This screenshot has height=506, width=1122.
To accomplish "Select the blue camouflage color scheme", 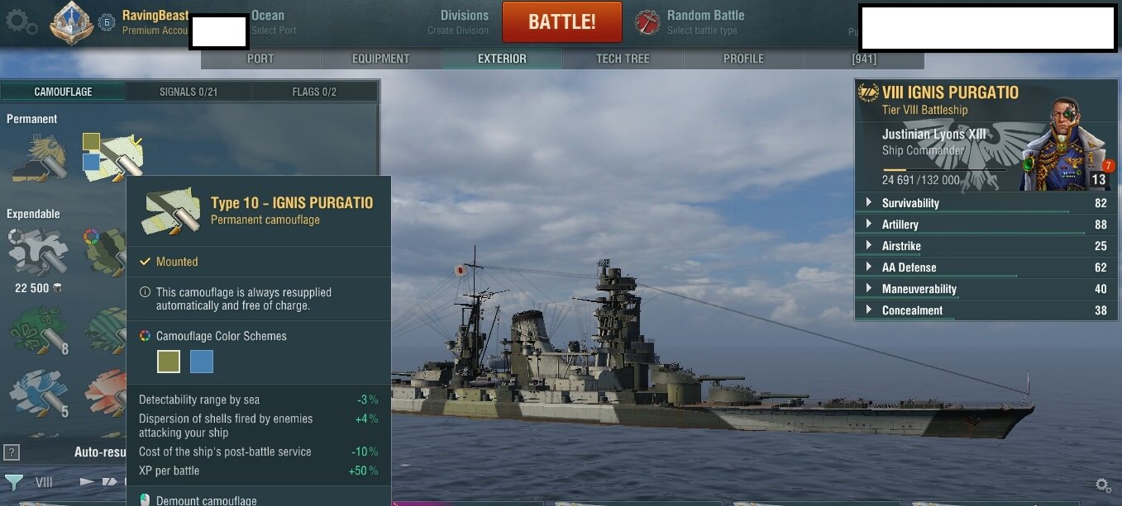I will click(x=202, y=362).
